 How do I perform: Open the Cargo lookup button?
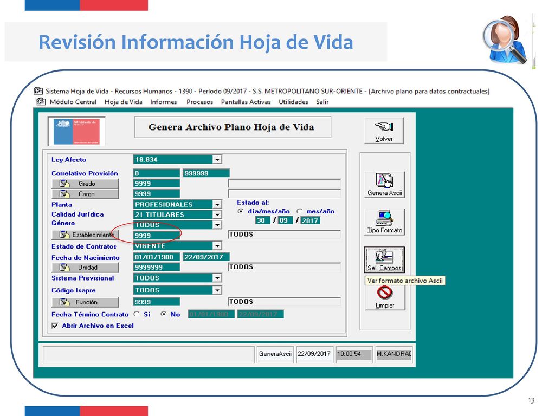(x=85, y=194)
